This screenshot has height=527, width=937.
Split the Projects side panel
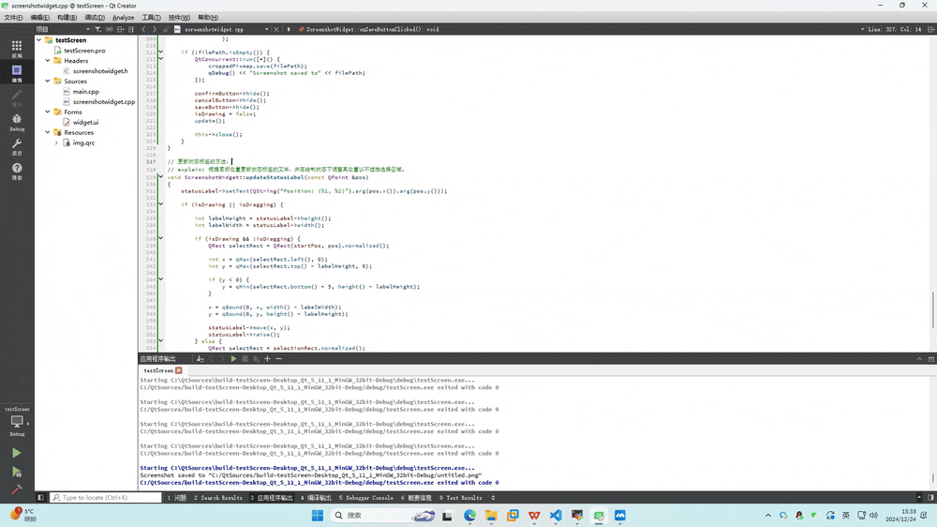point(120,29)
